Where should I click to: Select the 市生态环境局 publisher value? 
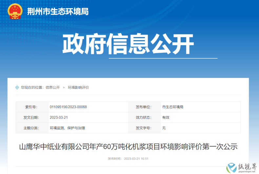point(172,107)
